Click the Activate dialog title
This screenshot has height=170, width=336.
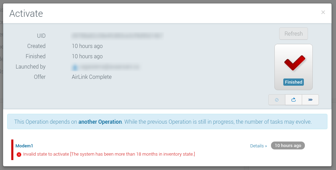[x=26, y=13]
